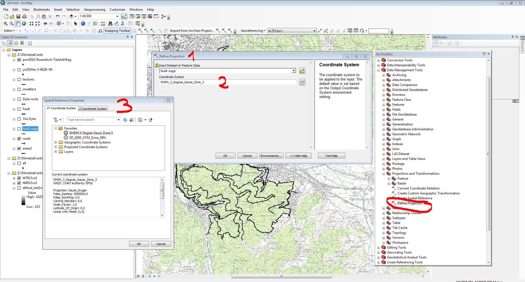Open the georeferencing layer tk7913co1 dropdown
This screenshot has width=525, height=282.
[x=314, y=31]
